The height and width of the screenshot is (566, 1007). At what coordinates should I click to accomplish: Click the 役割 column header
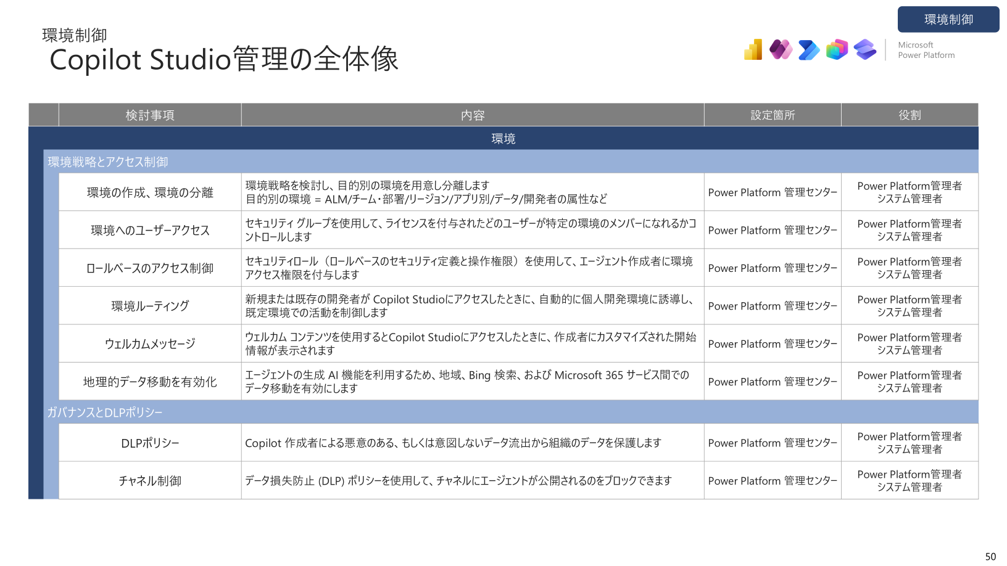point(910,115)
